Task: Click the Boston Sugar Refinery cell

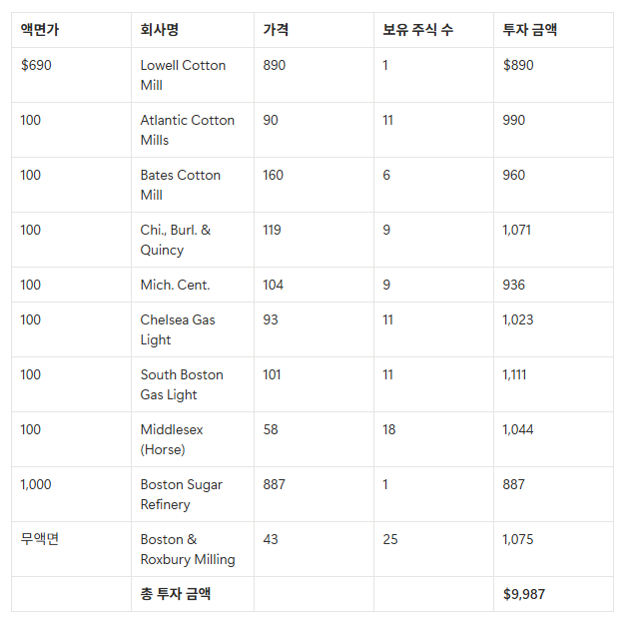Action: [x=182, y=494]
